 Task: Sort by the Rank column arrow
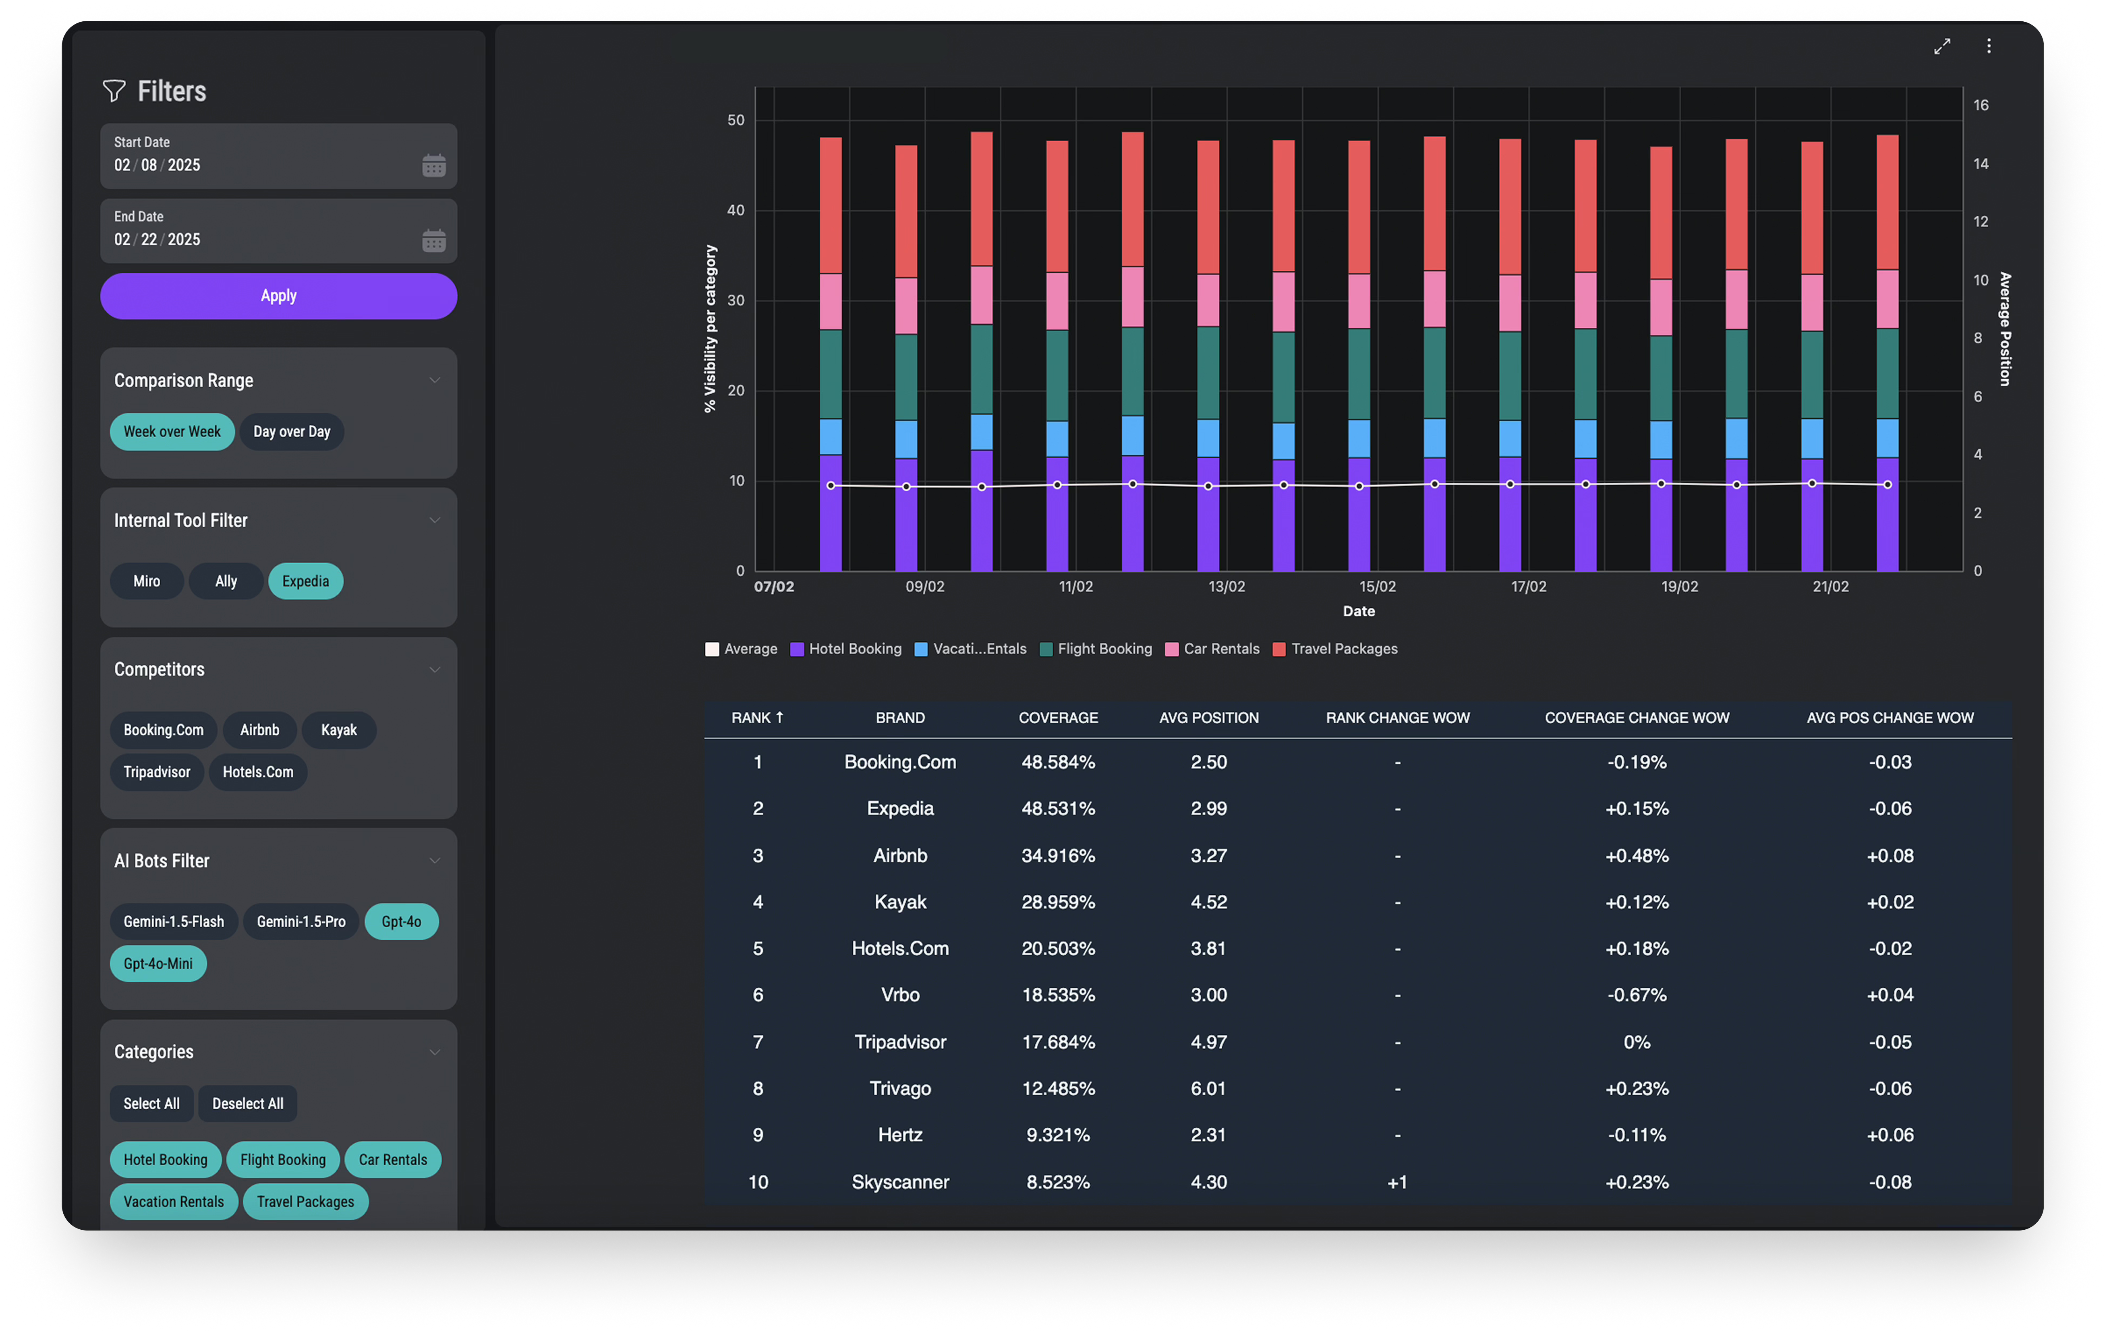[779, 718]
